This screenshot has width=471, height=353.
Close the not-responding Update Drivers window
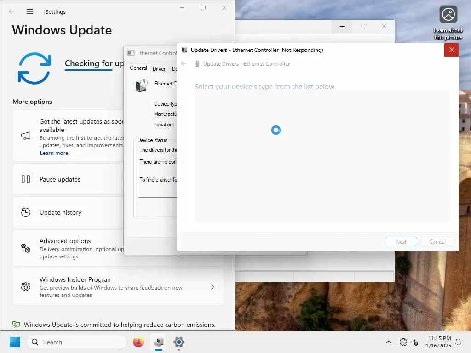pos(451,50)
